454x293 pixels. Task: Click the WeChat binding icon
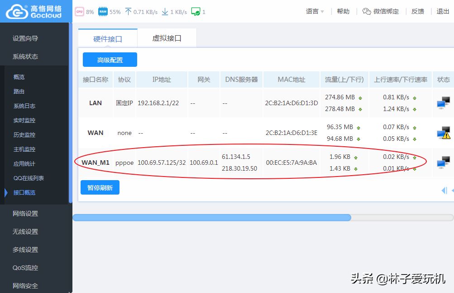[367, 12]
